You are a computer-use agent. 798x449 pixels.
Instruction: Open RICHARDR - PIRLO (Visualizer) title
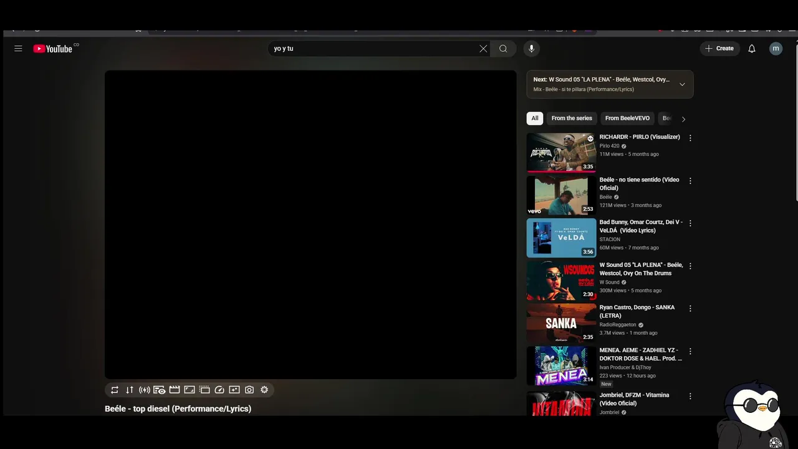coord(640,137)
